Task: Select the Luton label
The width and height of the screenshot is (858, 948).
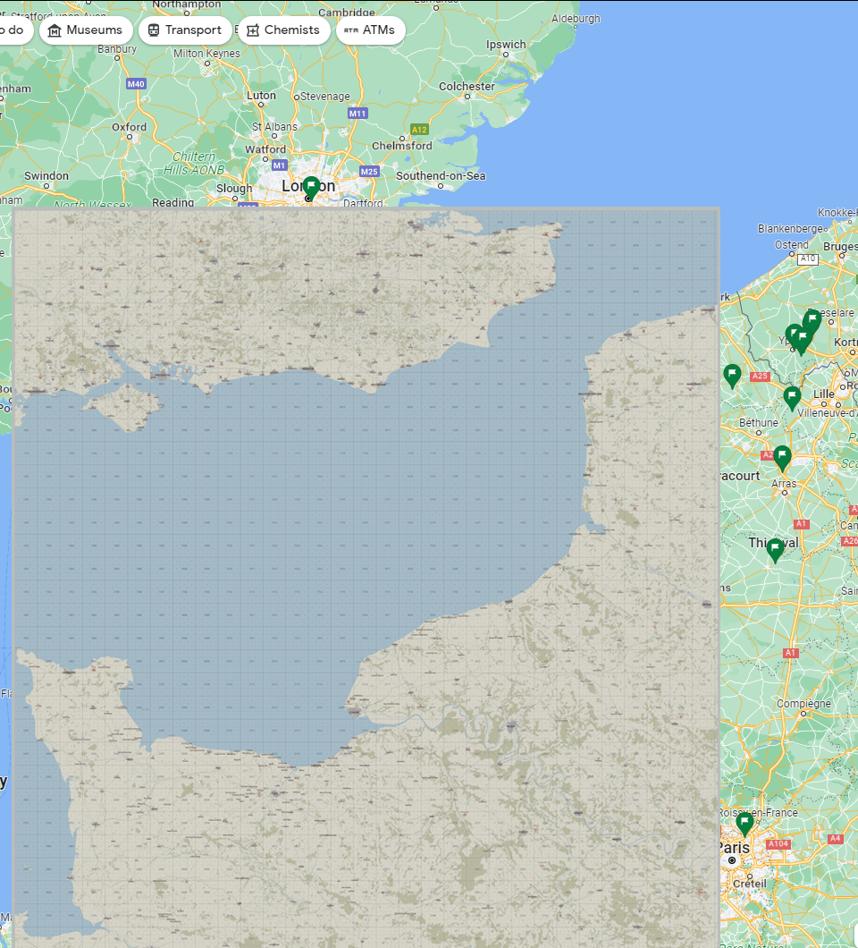Action: point(261,96)
